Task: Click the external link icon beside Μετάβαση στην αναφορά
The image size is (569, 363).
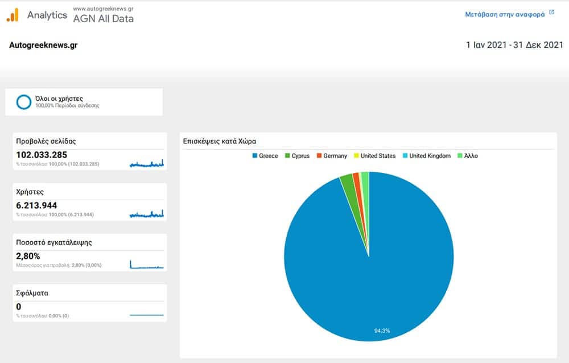Action: (x=551, y=11)
